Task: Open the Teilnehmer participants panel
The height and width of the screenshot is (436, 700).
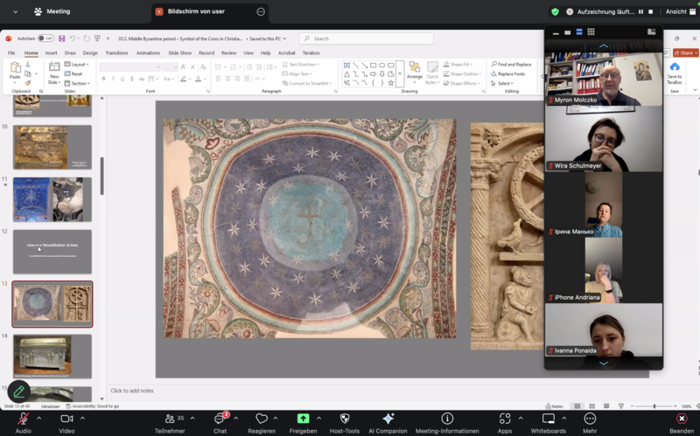Action: pyautogui.click(x=169, y=419)
